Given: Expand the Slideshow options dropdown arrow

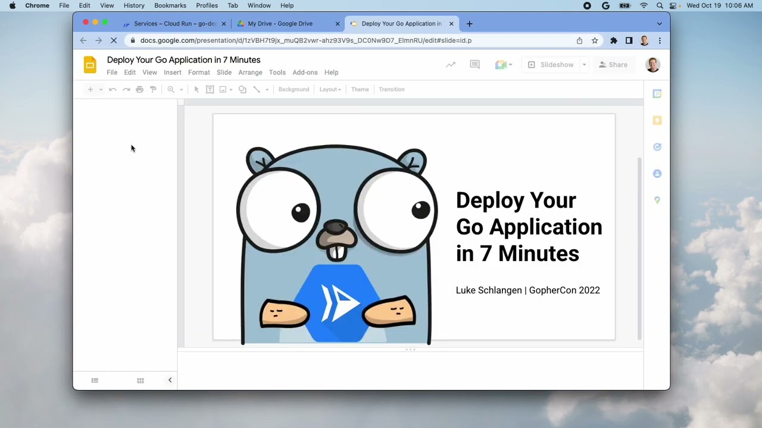Looking at the screenshot, I should 584,65.
